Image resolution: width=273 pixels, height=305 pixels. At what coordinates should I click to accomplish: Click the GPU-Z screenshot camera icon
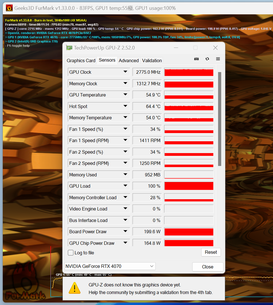[196, 59]
